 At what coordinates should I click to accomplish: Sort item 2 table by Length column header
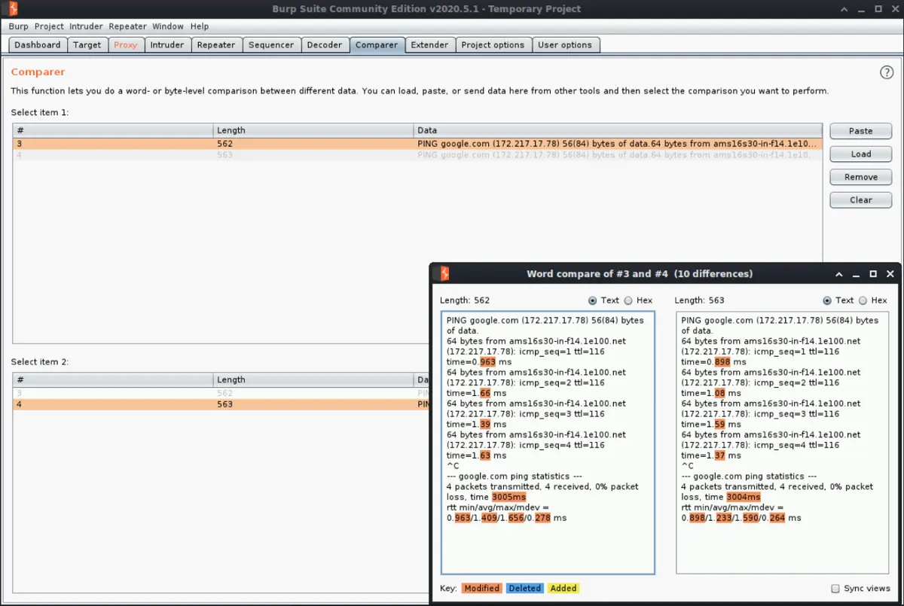pyautogui.click(x=313, y=380)
